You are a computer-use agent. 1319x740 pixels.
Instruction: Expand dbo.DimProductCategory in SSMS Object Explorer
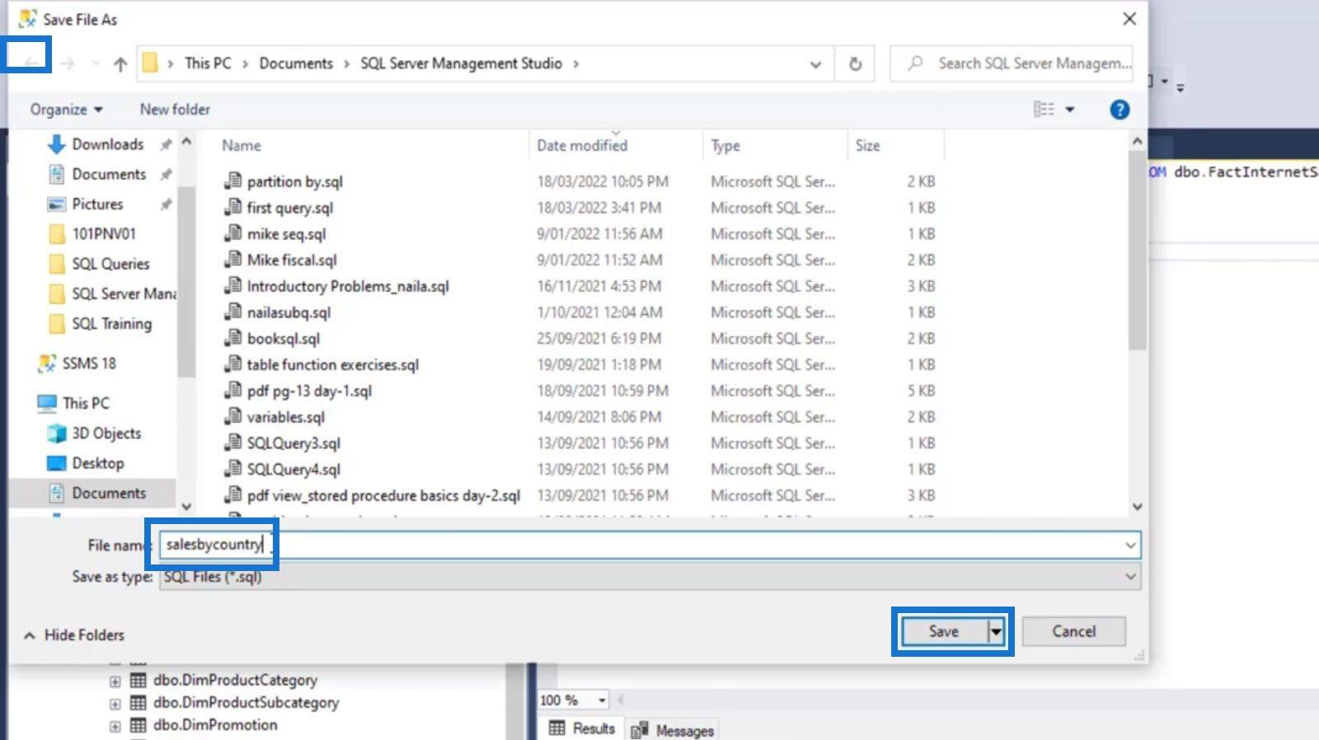tap(115, 681)
